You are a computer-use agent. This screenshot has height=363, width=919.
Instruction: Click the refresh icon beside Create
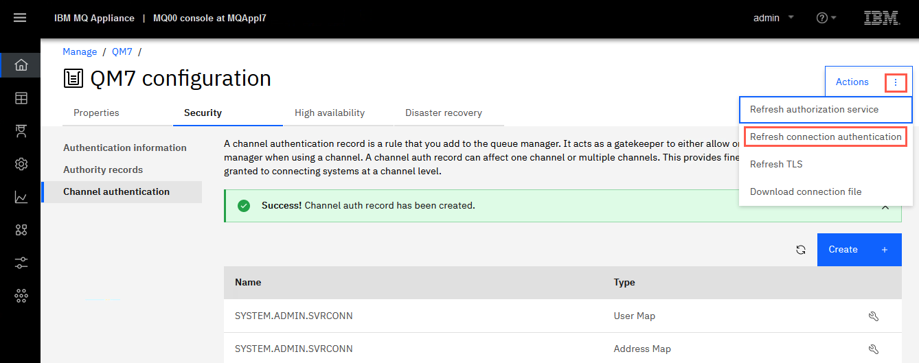pos(800,250)
